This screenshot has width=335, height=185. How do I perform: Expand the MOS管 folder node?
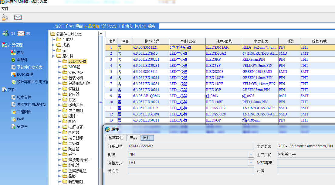[59, 67]
